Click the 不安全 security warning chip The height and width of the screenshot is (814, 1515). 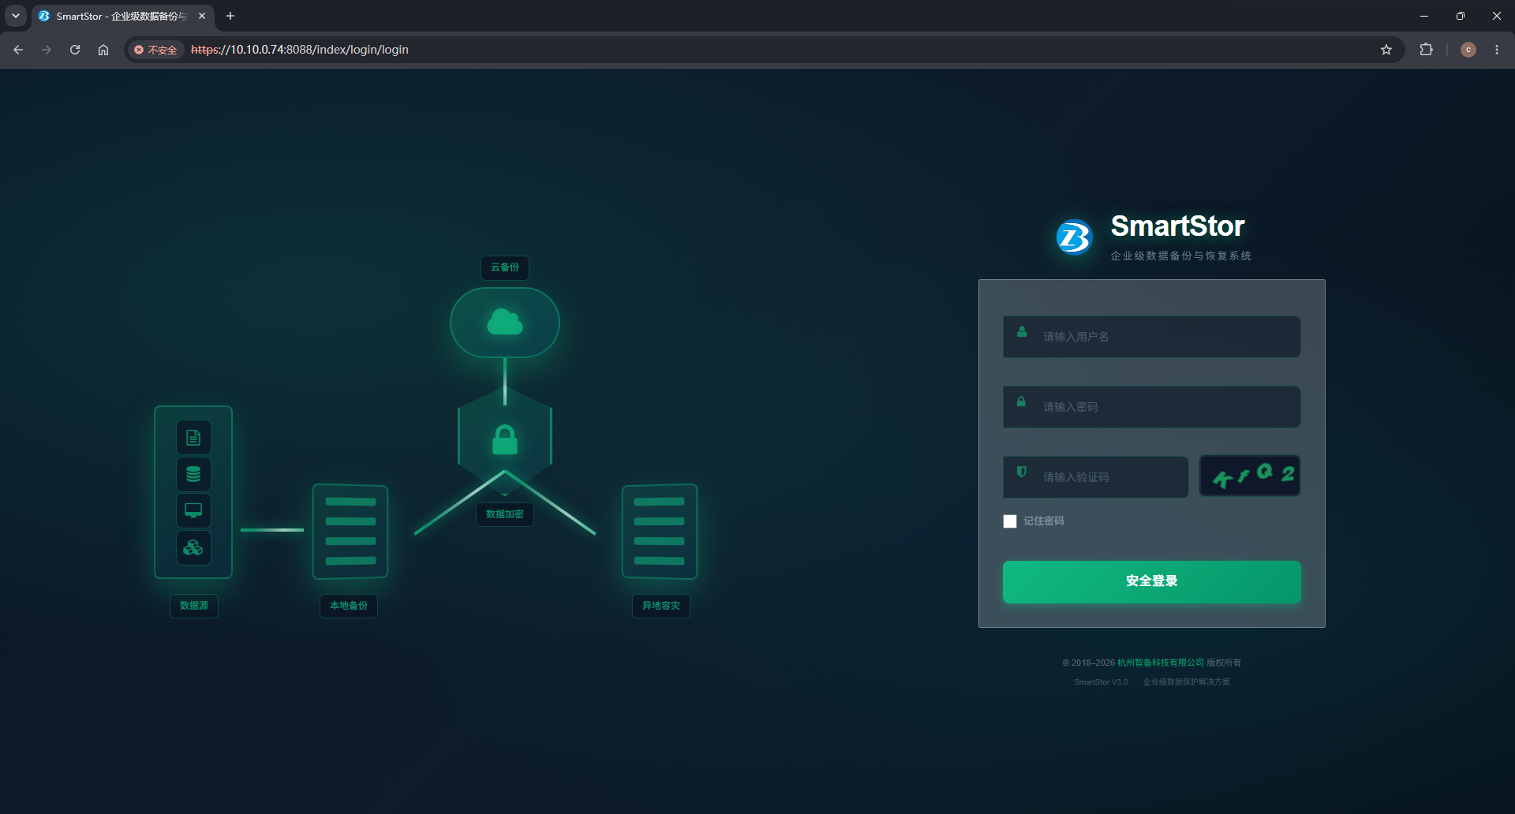point(156,50)
